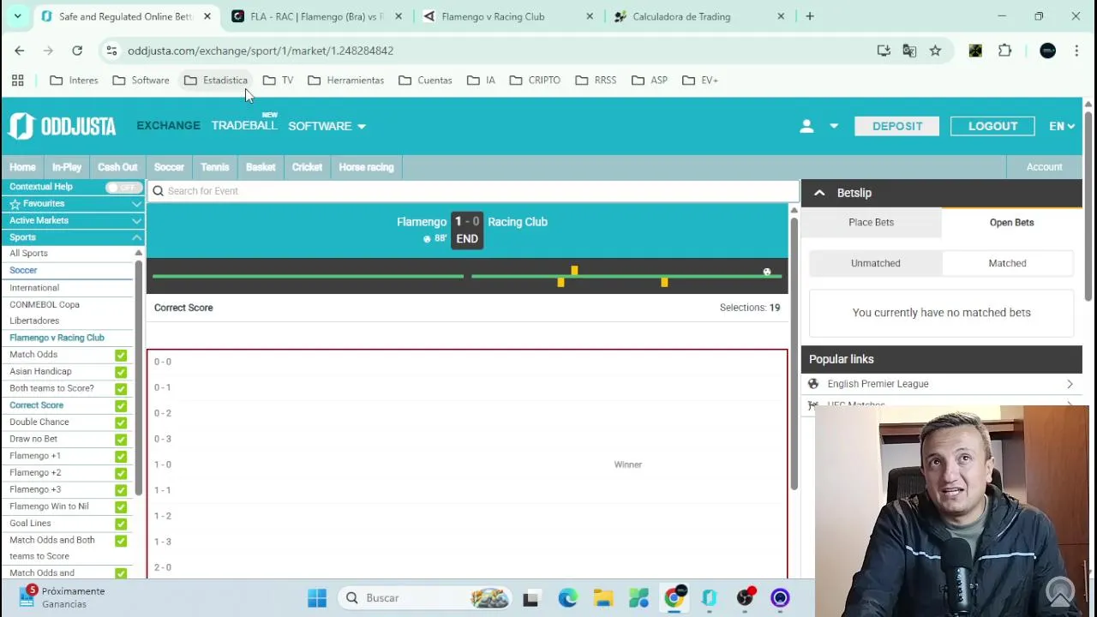Screen dimensions: 1097x617
Task: Toggle the Goal Lines checkbox
Action: click(x=121, y=524)
